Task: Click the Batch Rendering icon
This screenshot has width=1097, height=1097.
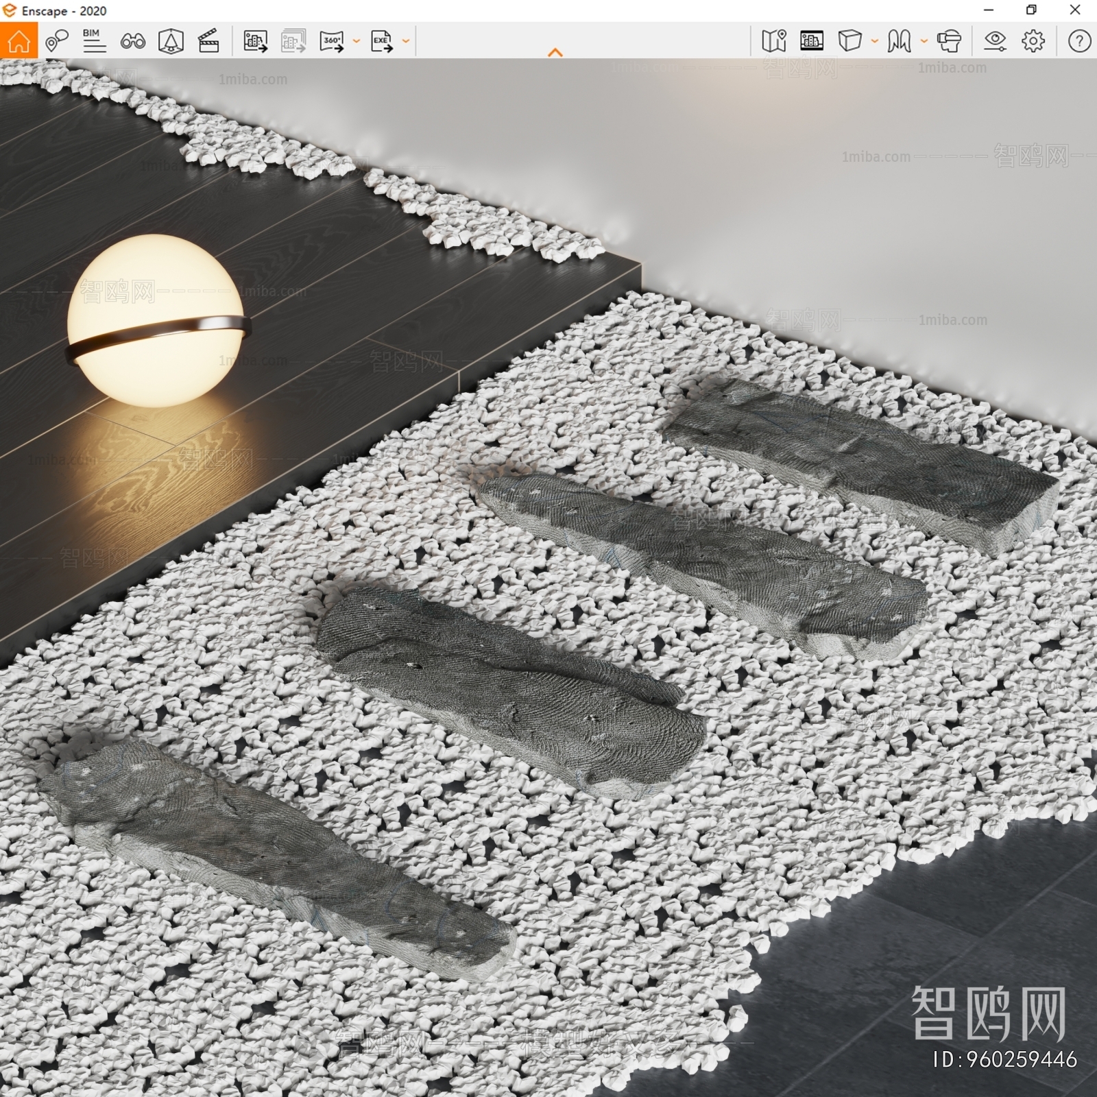Action: click(x=293, y=41)
